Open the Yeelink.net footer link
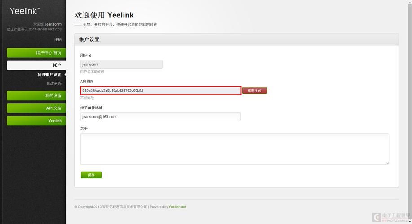This screenshot has width=412, height=224. (x=177, y=207)
